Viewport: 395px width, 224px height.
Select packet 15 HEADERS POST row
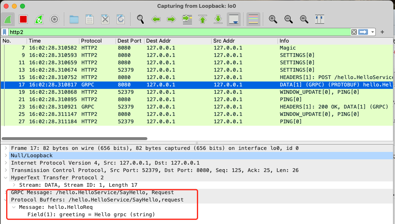(196, 77)
